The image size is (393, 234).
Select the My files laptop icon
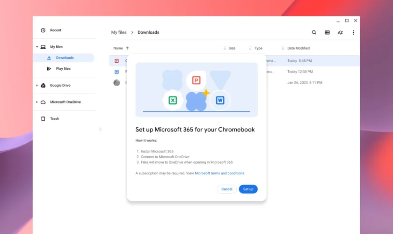[x=43, y=47]
